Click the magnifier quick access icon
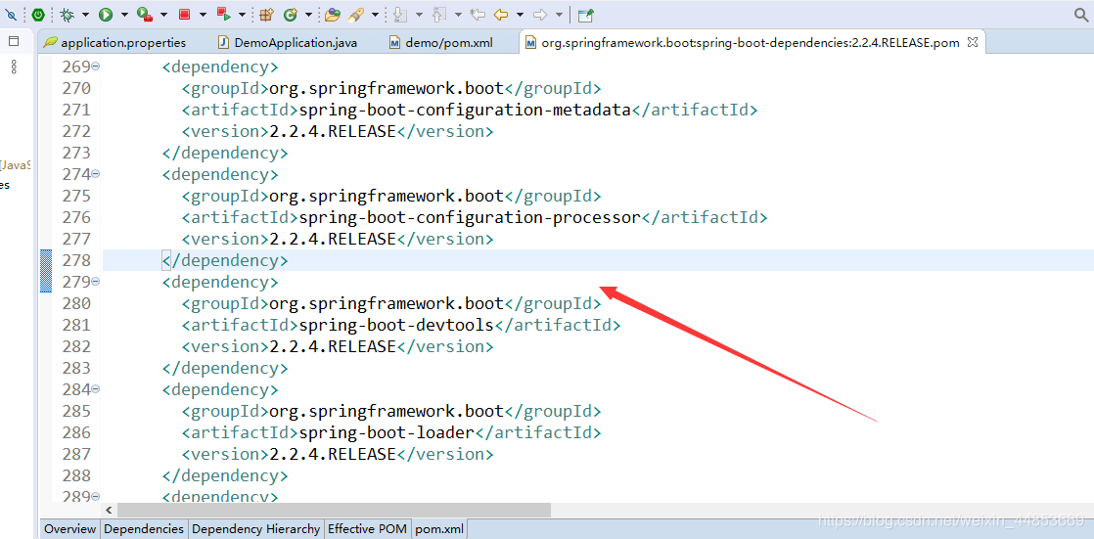The width and height of the screenshot is (1094, 539). [x=1081, y=14]
